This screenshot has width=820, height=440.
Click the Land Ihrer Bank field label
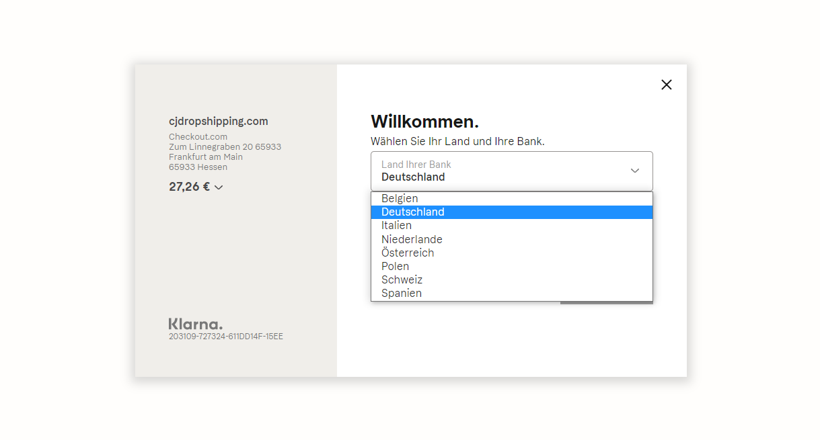click(x=416, y=165)
